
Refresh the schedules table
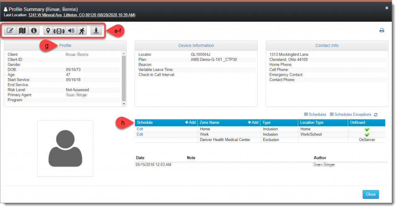pyautogui.click(x=375, y=115)
